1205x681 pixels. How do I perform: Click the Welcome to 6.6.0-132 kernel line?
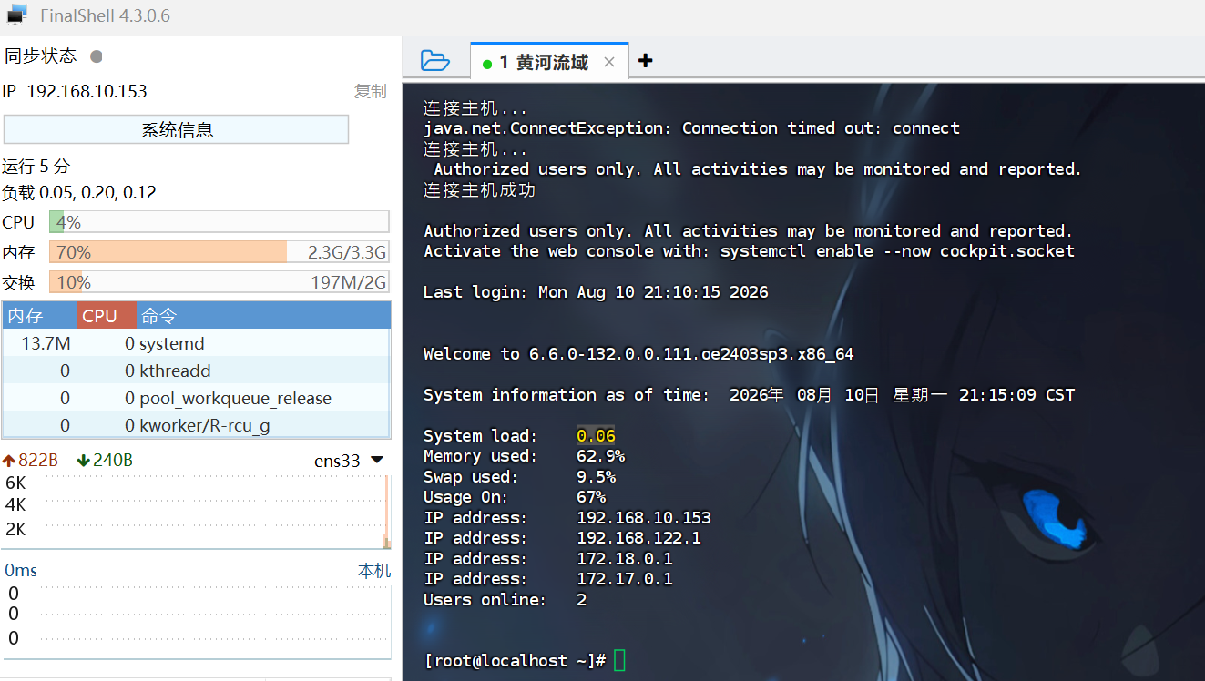638,354
